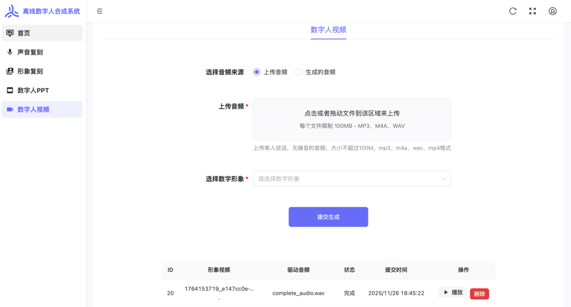
Task: Open the user account avatar icon
Action: coord(552,11)
